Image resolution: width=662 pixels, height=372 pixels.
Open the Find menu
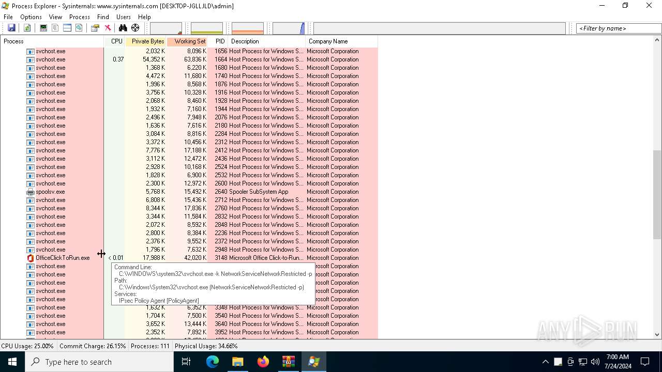tap(103, 17)
